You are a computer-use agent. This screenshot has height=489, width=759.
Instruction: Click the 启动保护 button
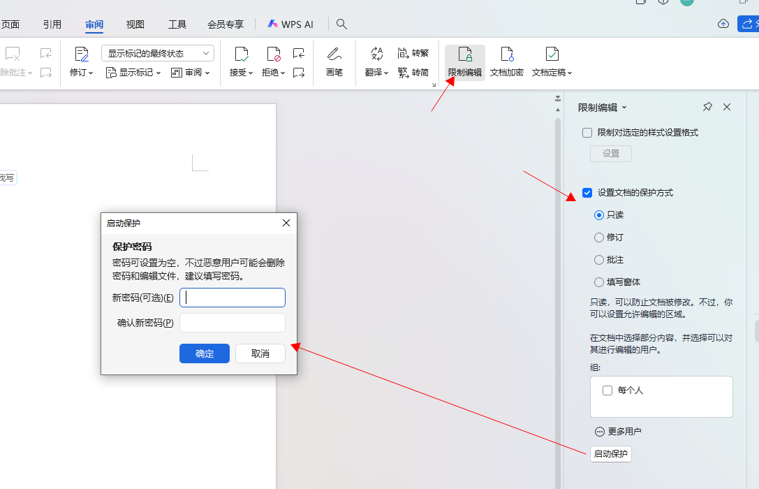[610, 453]
